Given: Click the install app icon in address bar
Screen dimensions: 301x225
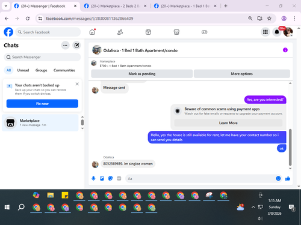Looking at the screenshot, I should pyautogui.click(x=259, y=19).
